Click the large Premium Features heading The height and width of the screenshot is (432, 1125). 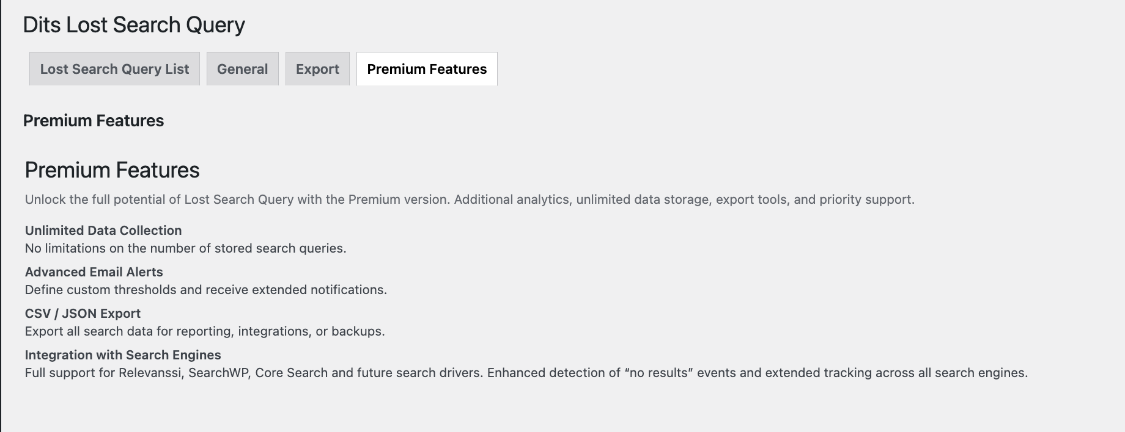point(112,170)
